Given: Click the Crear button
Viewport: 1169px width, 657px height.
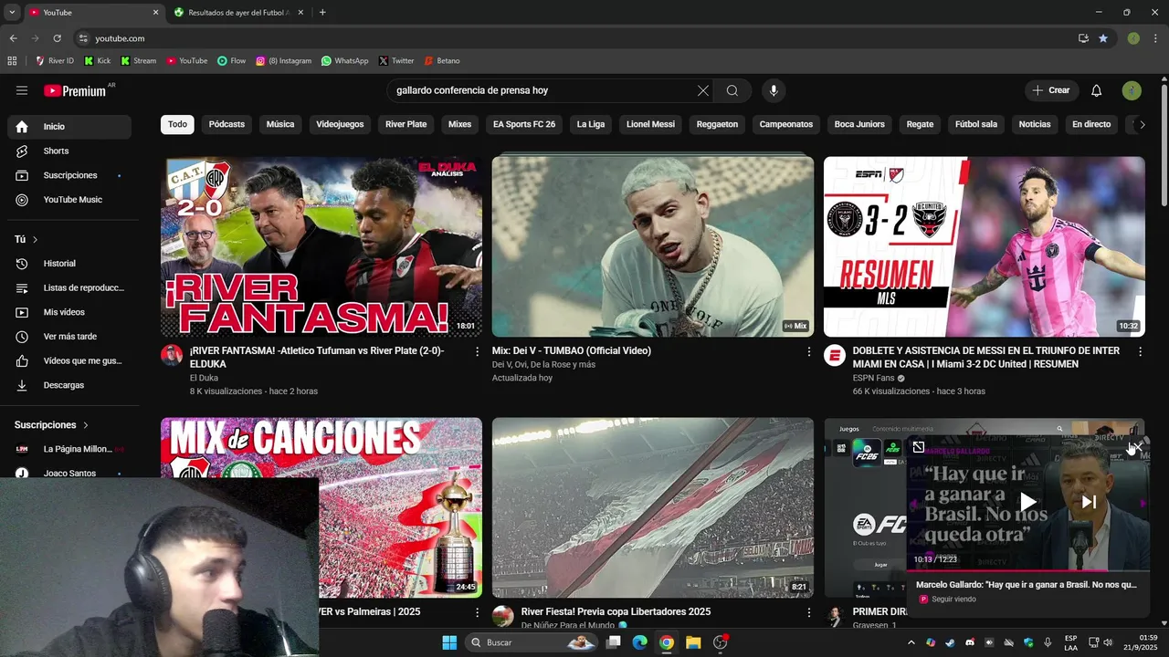Looking at the screenshot, I should (1051, 90).
